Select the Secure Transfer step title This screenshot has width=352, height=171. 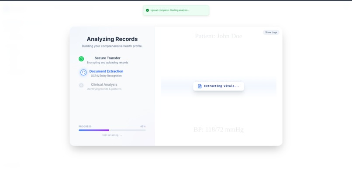point(107,58)
